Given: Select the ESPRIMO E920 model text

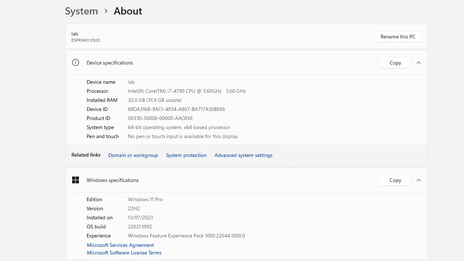Looking at the screenshot, I should [x=86, y=40].
